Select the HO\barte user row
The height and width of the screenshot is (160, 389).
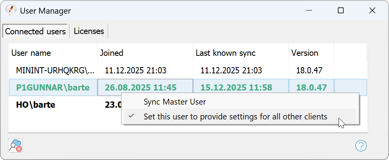[x=36, y=105]
